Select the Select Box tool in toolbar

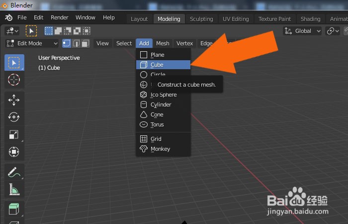(14, 63)
